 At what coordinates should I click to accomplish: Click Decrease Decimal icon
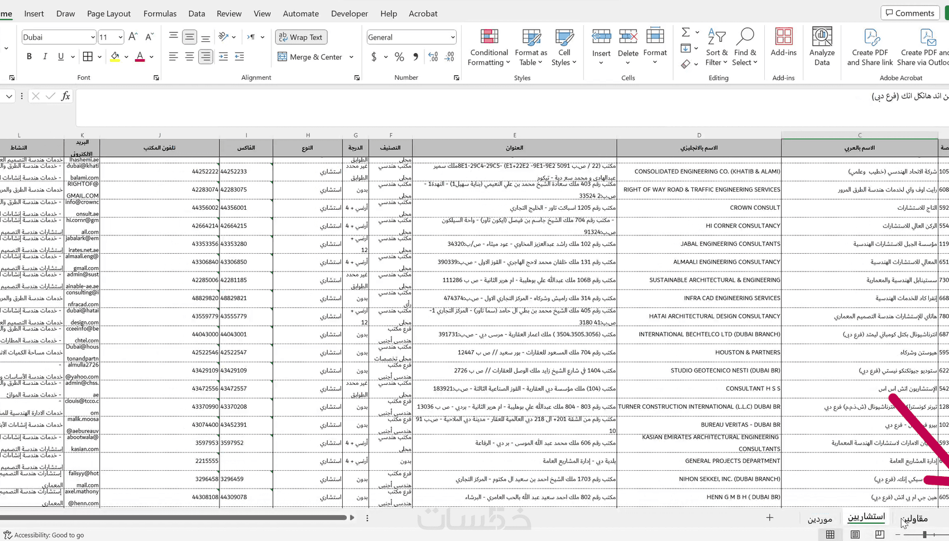click(450, 56)
